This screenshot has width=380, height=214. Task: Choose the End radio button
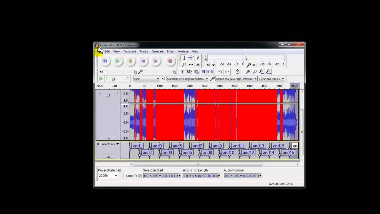point(184,170)
